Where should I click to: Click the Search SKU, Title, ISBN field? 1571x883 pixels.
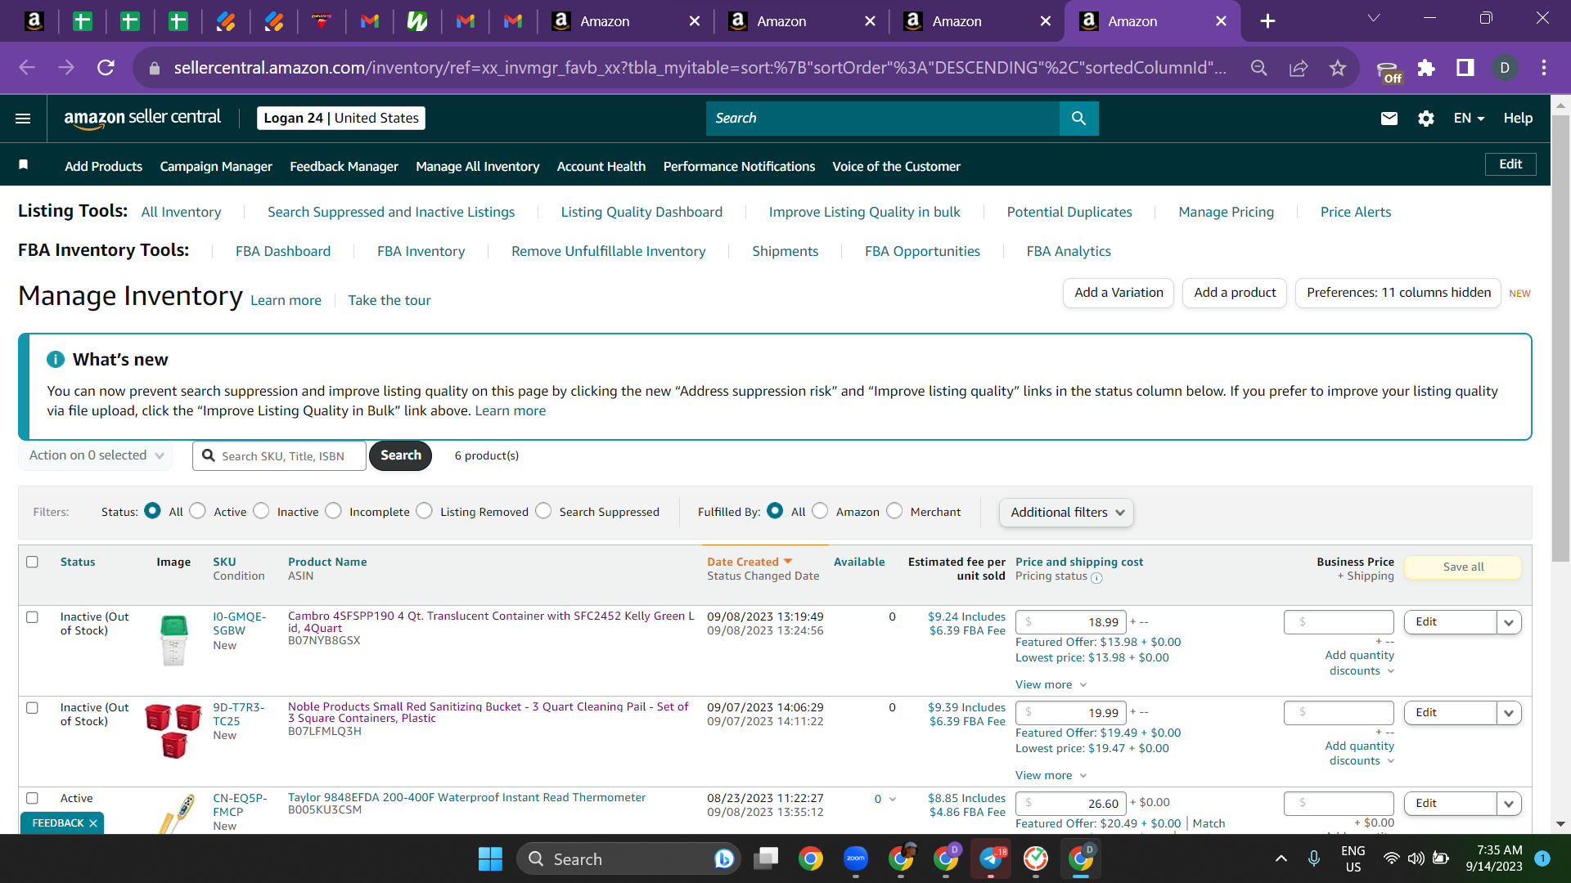coord(279,456)
